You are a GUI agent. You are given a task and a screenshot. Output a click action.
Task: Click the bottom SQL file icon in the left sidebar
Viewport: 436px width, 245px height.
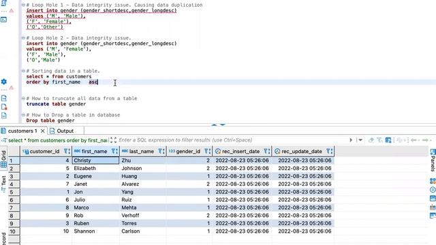[x=4, y=115]
